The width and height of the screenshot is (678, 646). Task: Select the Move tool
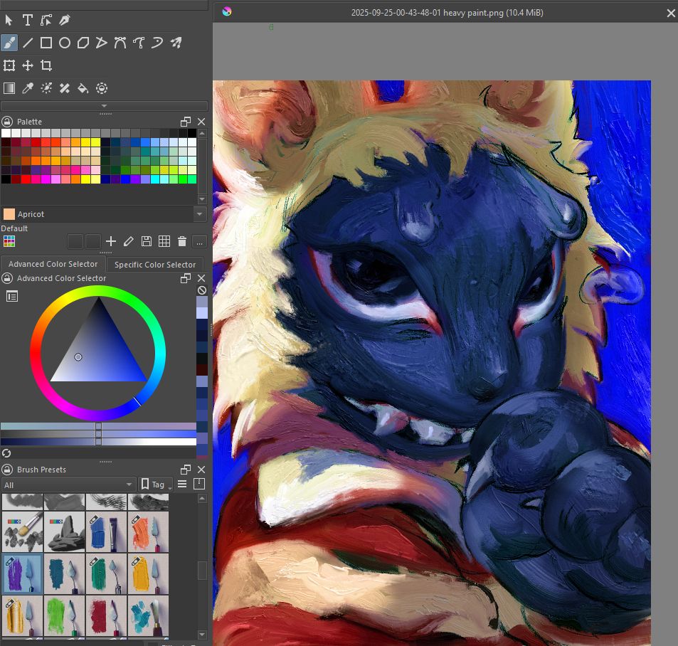coord(27,65)
